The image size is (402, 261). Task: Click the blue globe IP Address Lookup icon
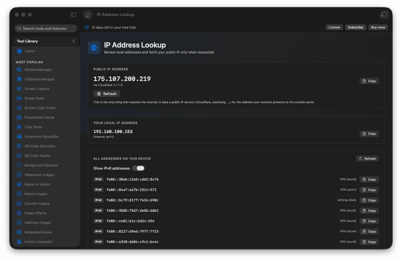pyautogui.click(x=94, y=48)
